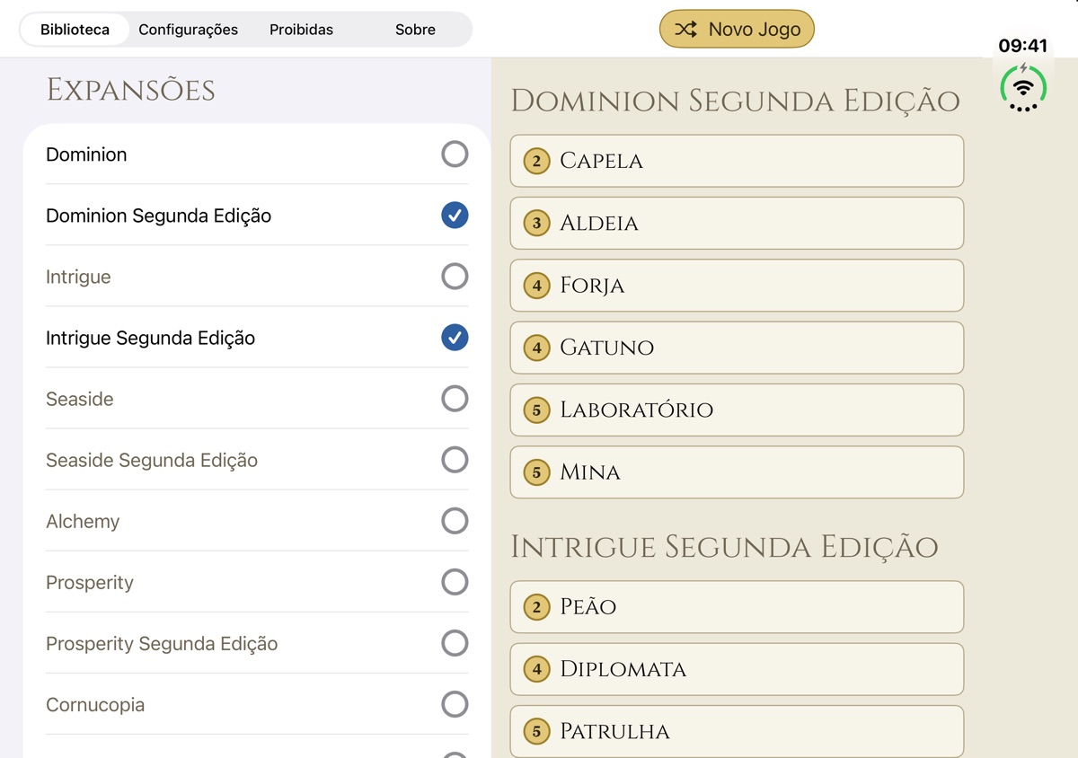Select the Biblioteca tab
Screen dimensions: 1078x758
tap(75, 30)
